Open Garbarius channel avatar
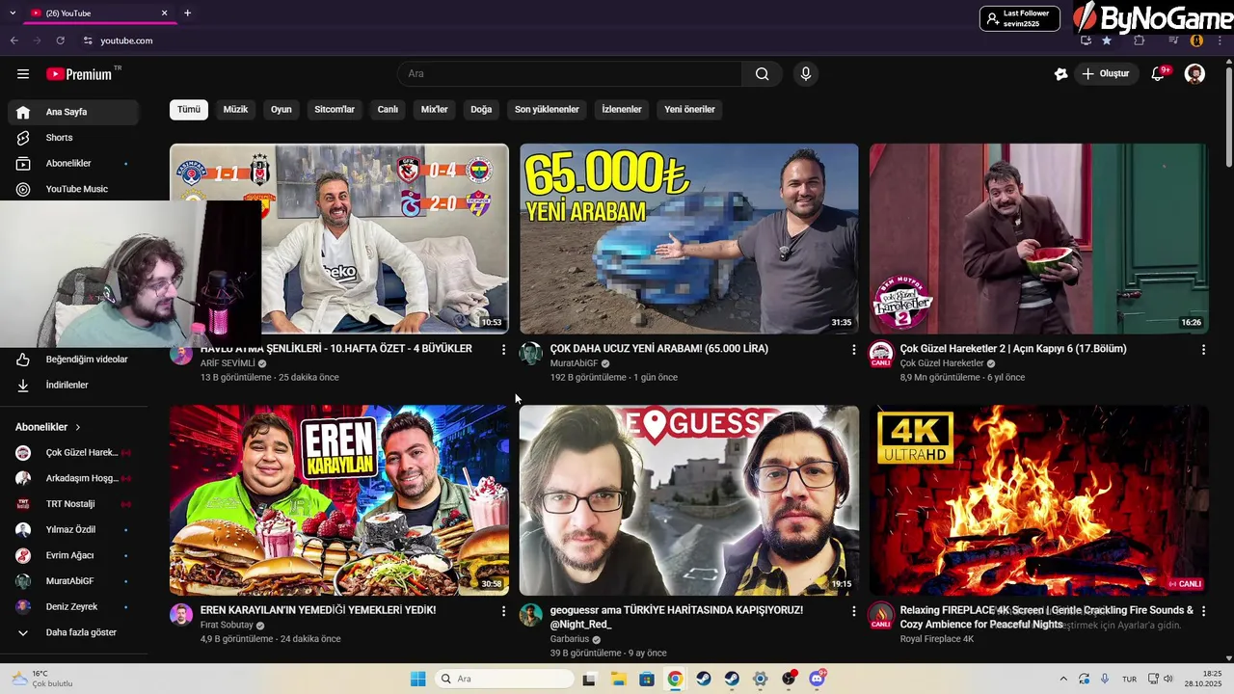This screenshot has height=694, width=1234. [x=531, y=615]
